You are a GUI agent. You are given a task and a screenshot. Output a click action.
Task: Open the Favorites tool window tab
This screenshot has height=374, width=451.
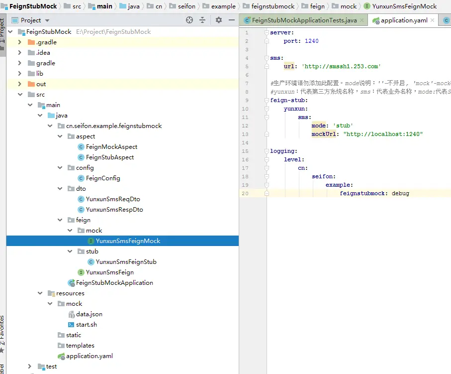[x=2, y=334]
